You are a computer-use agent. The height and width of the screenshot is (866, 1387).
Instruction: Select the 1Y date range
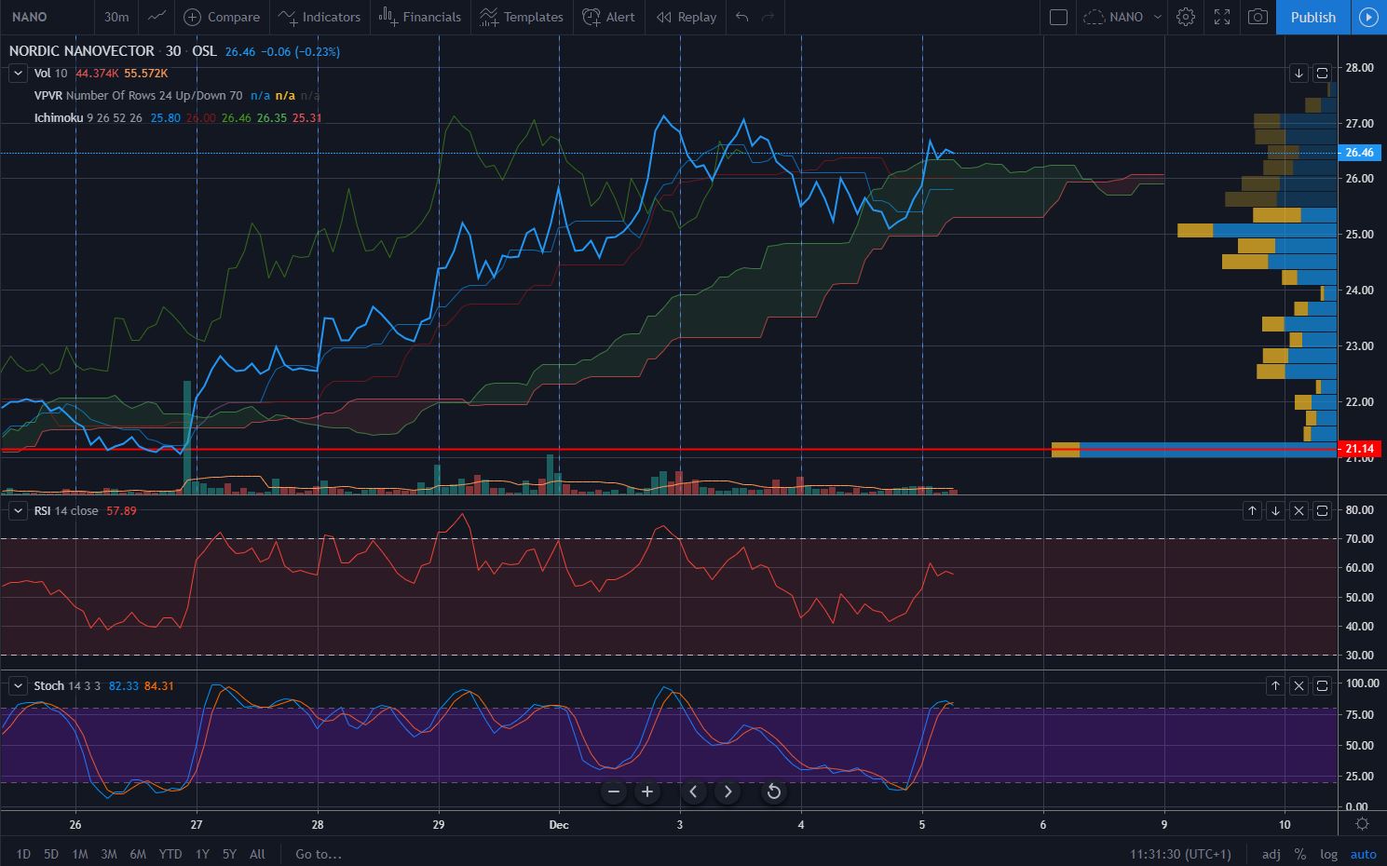pos(202,854)
